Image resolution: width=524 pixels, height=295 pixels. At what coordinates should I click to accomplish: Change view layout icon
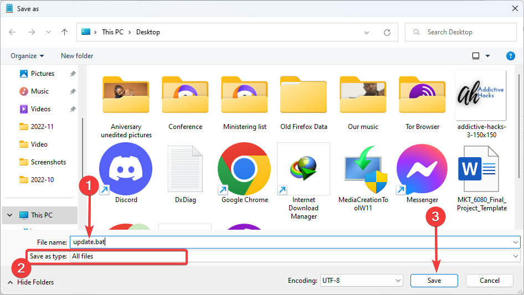click(476, 56)
